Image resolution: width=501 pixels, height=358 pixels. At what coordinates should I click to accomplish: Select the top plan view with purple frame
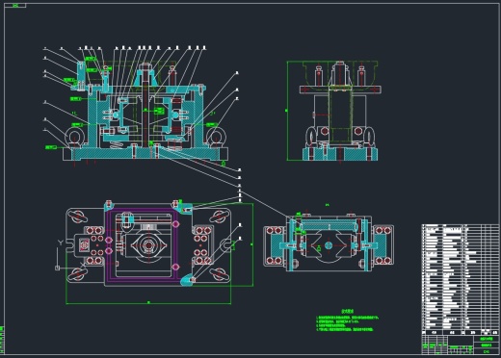(148, 244)
